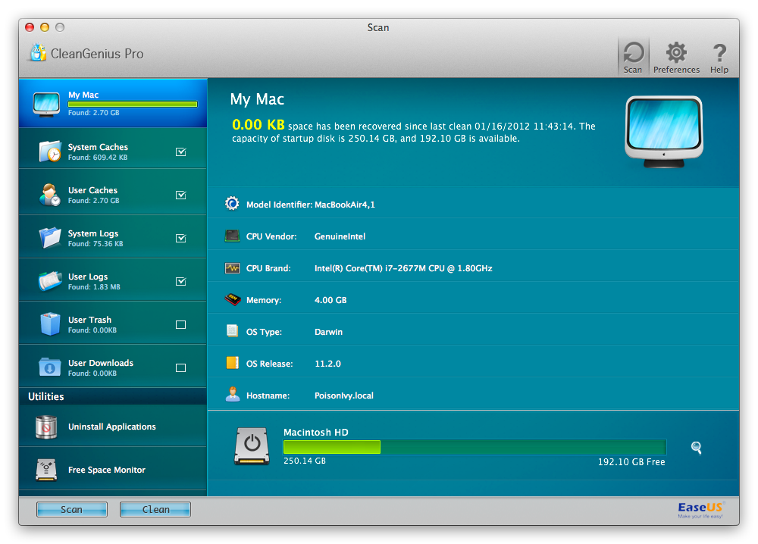Click Darwin OS type value
Image resolution: width=758 pixels, height=544 pixels.
(x=328, y=332)
